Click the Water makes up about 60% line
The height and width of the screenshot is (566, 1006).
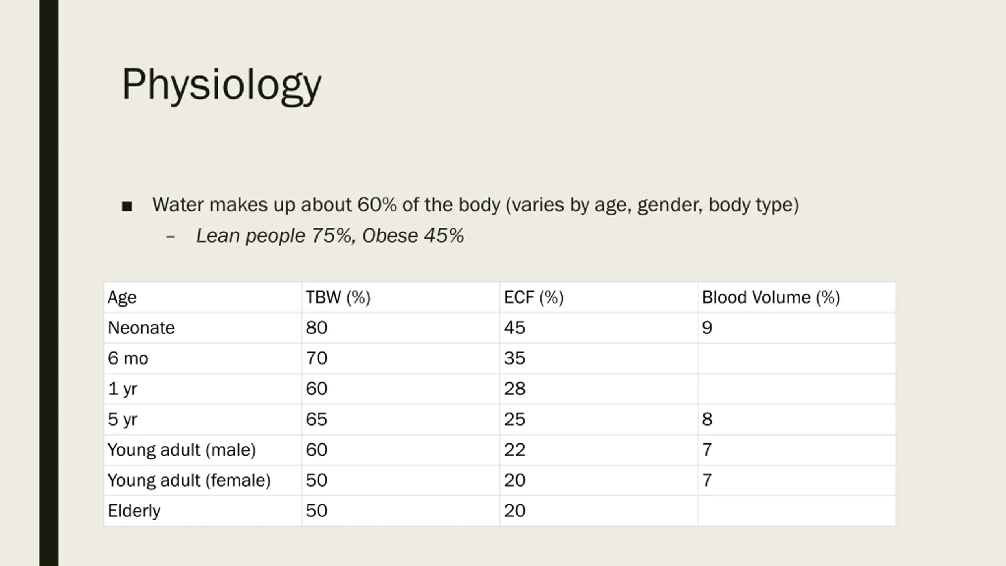pyautogui.click(x=475, y=205)
